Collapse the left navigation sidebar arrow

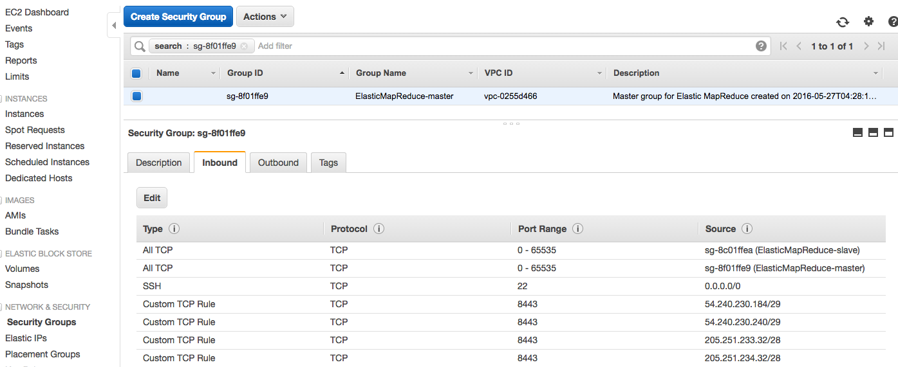tap(114, 26)
